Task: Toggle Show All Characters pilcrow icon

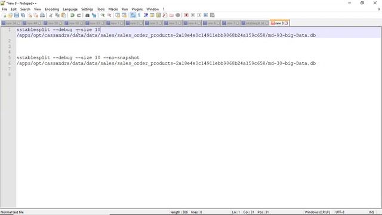Action: [139, 15]
